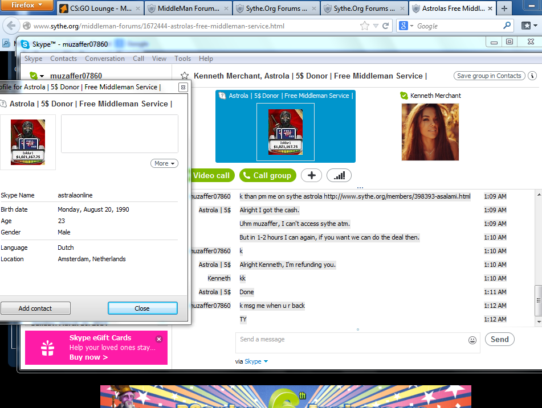Open the Help menu in Skype
The height and width of the screenshot is (408, 542).
pos(206,59)
